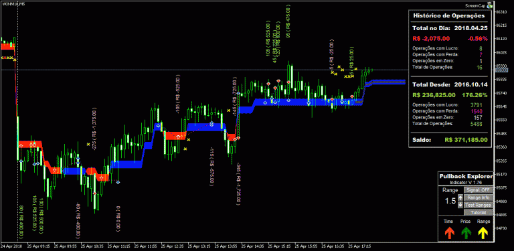Viewport: 514px width, 251px height.
Task: Click the Range value 1.5 field
Action: click(x=450, y=201)
